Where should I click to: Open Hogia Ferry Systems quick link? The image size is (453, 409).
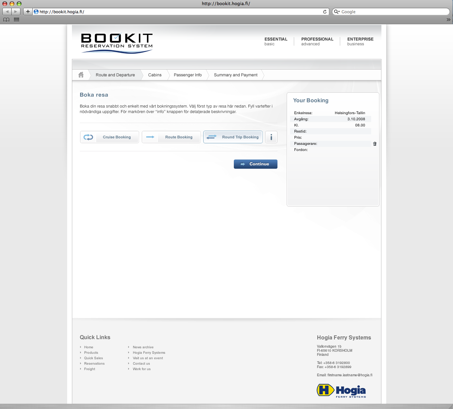point(149,353)
